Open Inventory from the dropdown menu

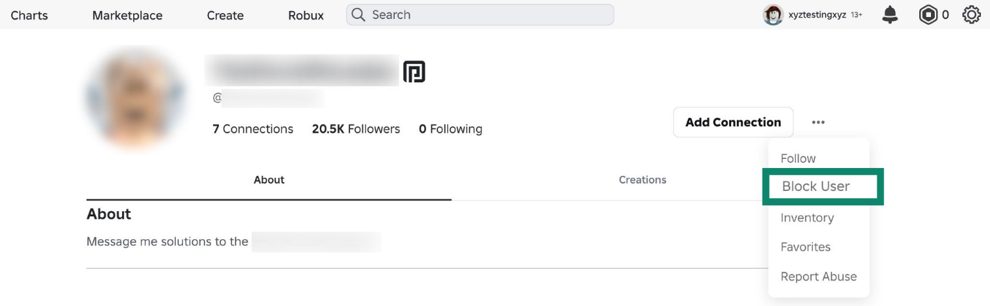tap(807, 218)
